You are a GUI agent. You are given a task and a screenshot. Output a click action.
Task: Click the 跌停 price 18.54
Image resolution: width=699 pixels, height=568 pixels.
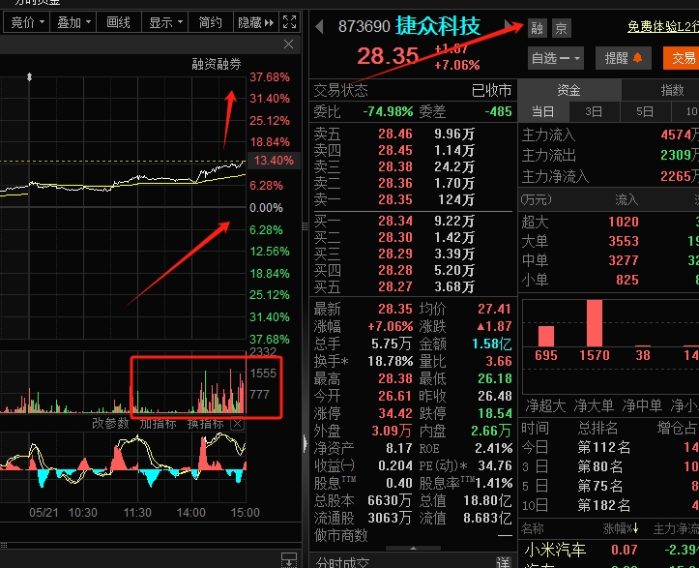(x=495, y=413)
